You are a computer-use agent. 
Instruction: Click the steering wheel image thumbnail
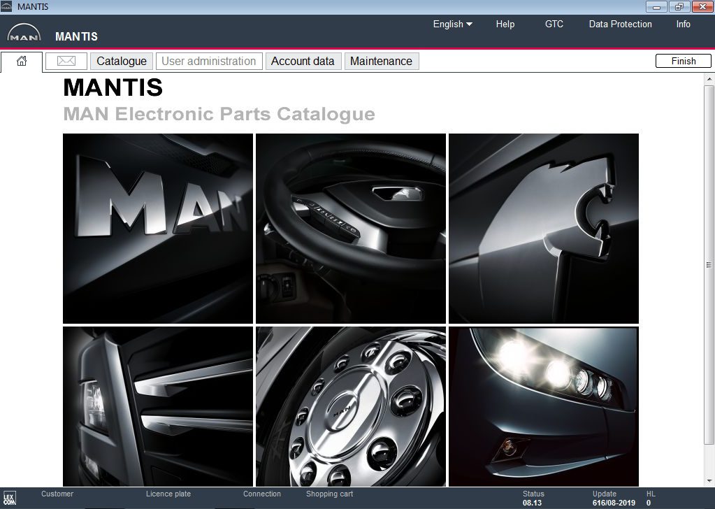click(350, 227)
